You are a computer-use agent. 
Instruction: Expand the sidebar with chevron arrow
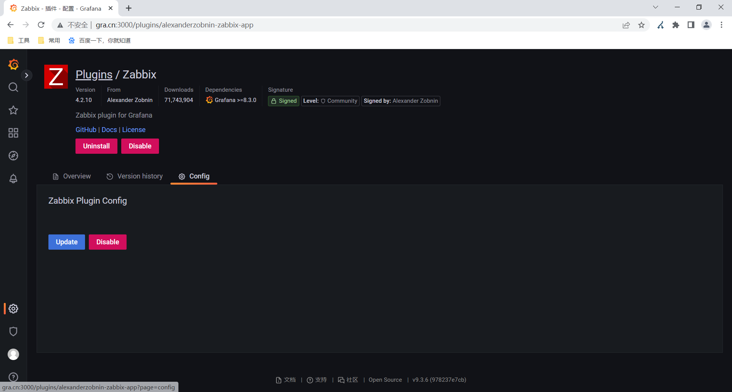(x=26, y=75)
